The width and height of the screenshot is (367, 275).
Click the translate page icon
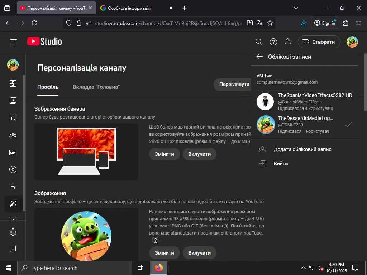tap(260, 23)
